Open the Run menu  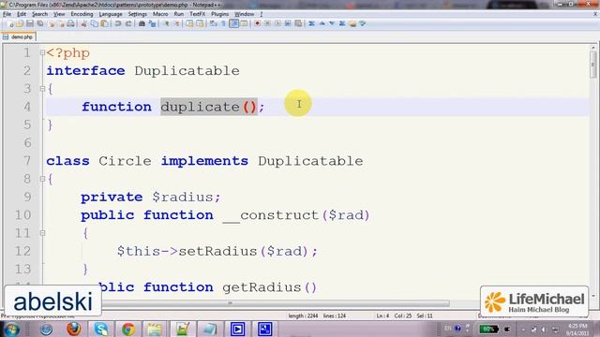(179, 14)
